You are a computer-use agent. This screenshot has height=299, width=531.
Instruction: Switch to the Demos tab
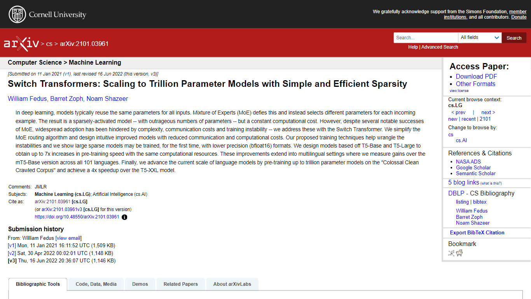(140, 284)
